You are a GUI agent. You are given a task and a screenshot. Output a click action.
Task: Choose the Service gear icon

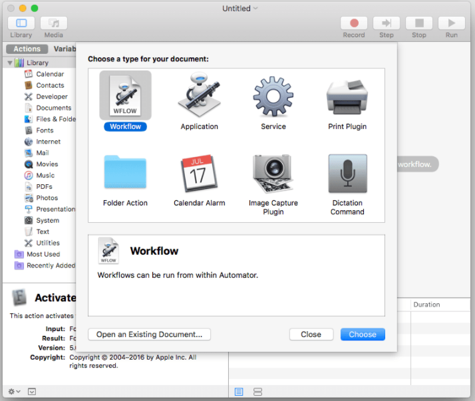tap(273, 96)
